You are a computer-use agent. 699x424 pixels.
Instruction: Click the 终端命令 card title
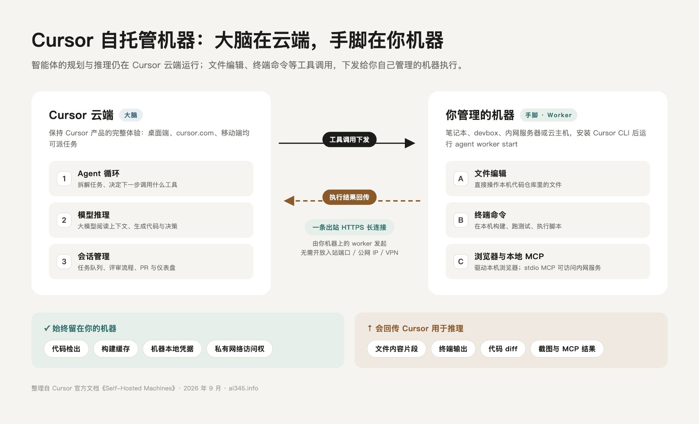pyautogui.click(x=490, y=215)
